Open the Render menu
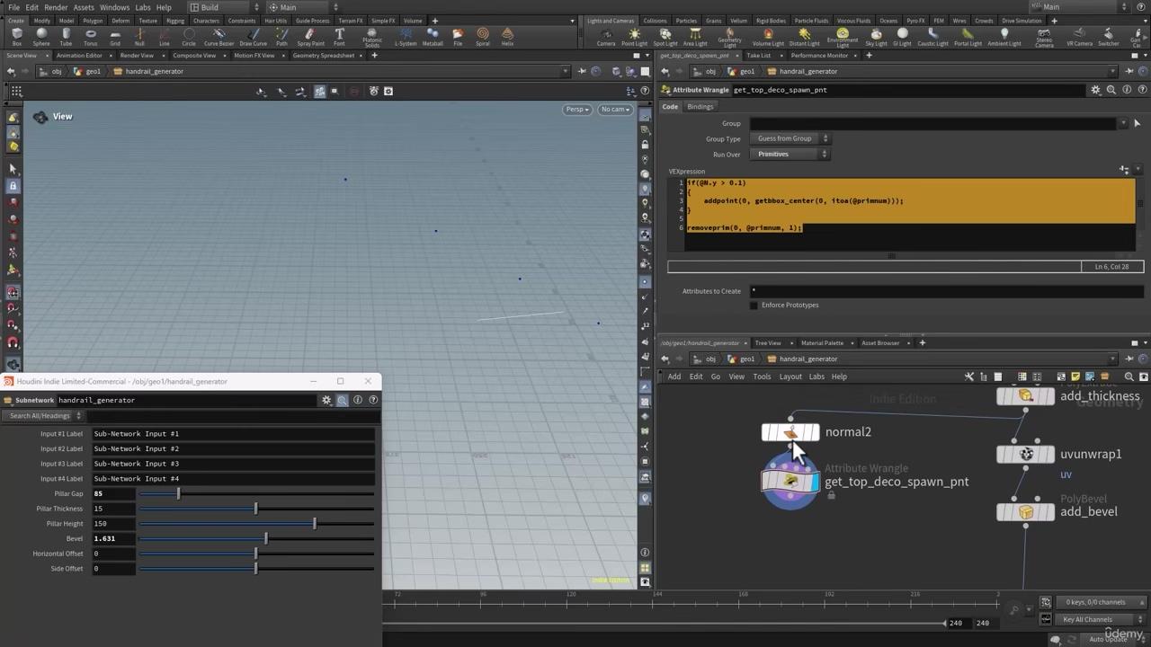Viewport: 1151px width, 647px height. (56, 7)
